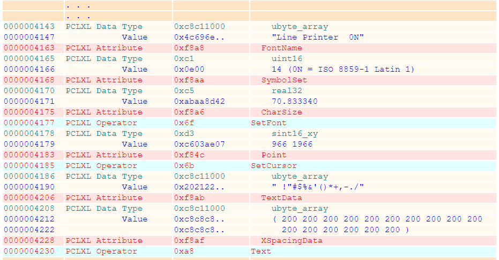Select hex value 0x202122..
The image size is (499, 260).
[199, 187]
